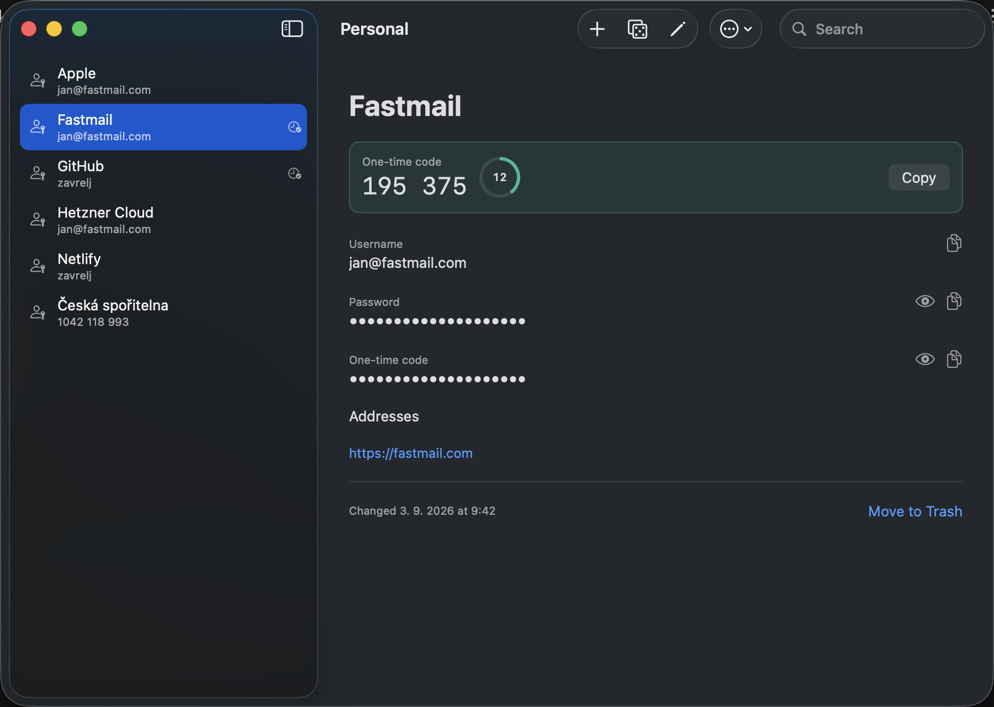Toggle the sidebar panel icon

292,29
